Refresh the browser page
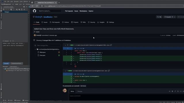This screenshot has height=103, width=184. 37,6
